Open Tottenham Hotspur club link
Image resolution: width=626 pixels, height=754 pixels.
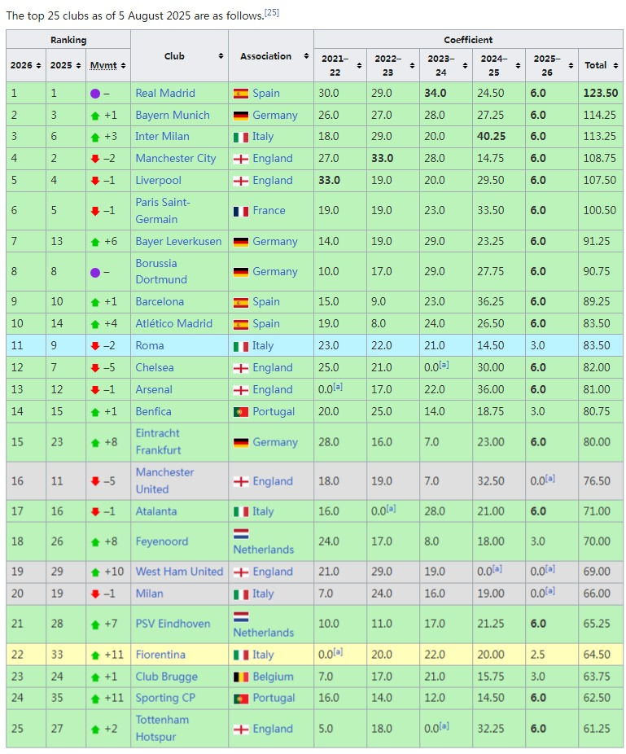pos(162,728)
